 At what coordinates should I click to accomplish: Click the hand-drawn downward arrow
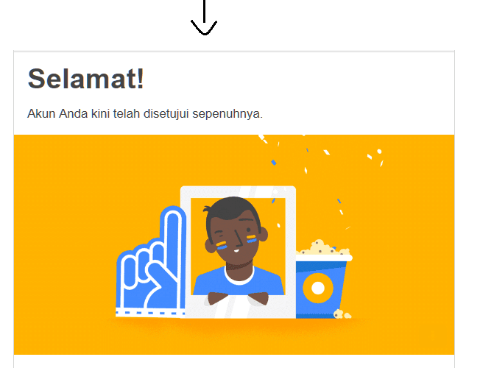[x=204, y=18]
